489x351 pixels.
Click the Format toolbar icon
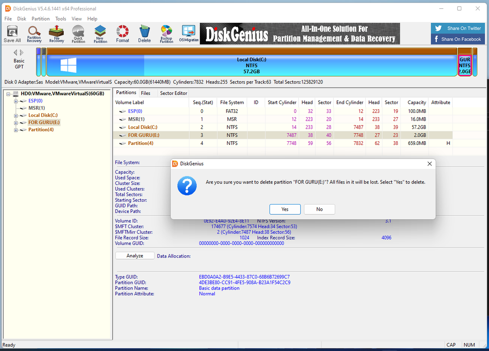pos(122,34)
